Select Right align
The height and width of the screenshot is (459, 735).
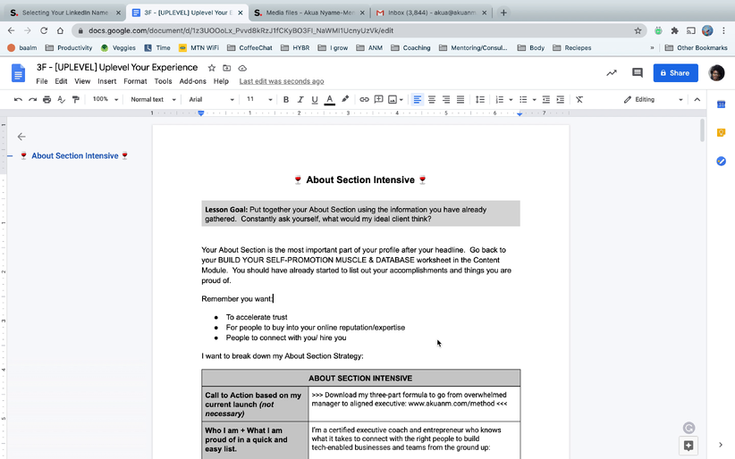tap(446, 99)
